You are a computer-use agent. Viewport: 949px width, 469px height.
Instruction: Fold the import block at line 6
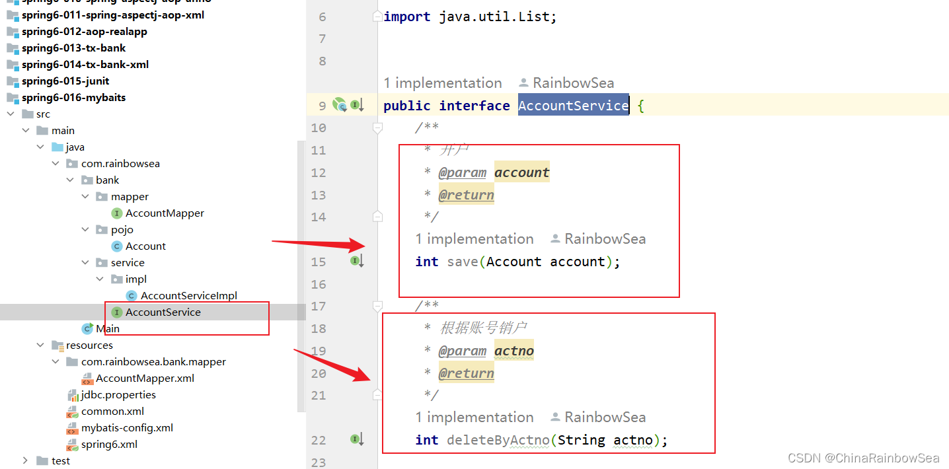377,16
